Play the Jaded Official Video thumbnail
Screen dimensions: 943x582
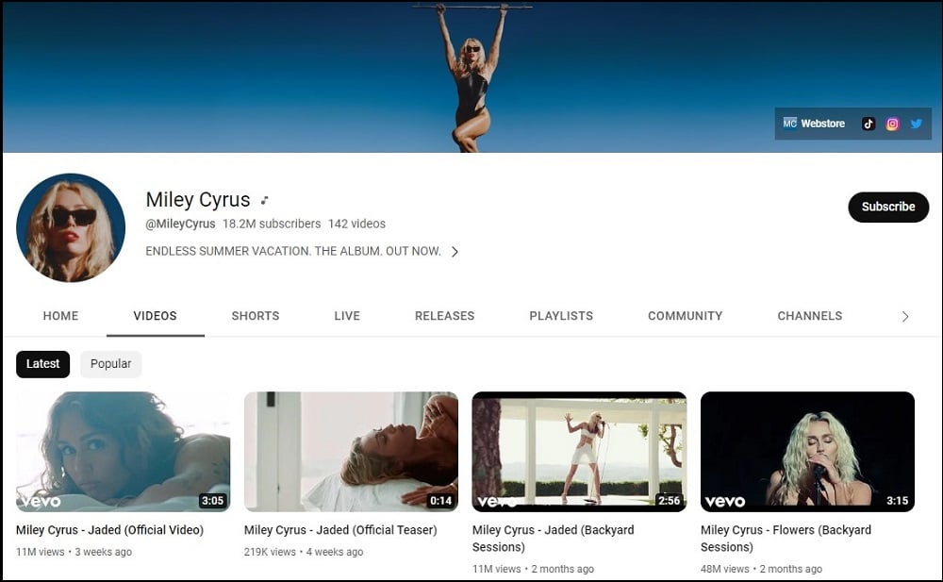[123, 452]
